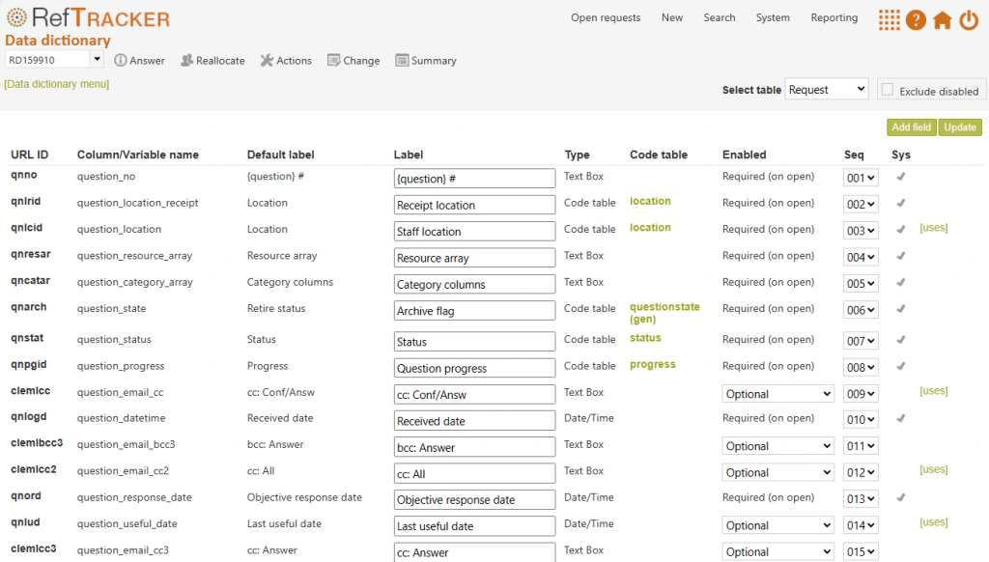Open Seq dropdown showing 013
This screenshot has height=562, width=989.
(x=861, y=499)
